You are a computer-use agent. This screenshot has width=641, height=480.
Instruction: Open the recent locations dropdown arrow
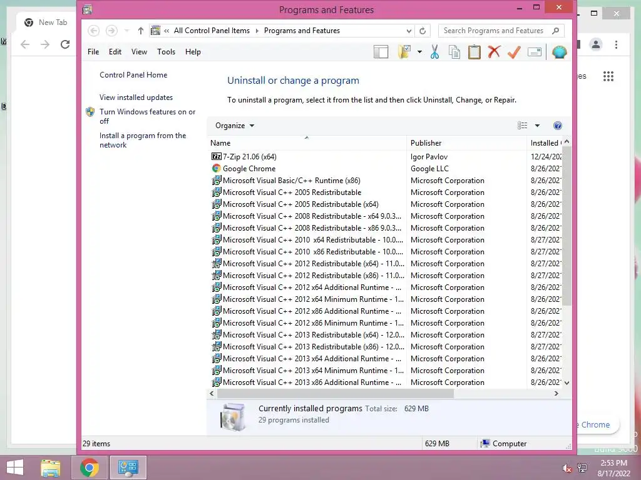[126, 31]
